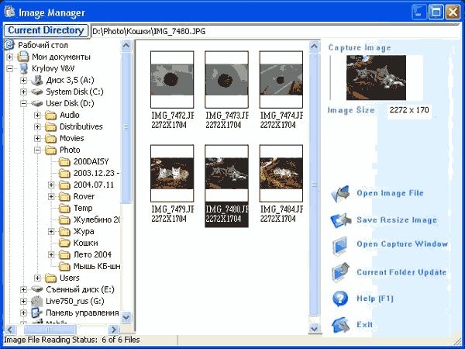Click the Current Folder Update icon

(340, 271)
